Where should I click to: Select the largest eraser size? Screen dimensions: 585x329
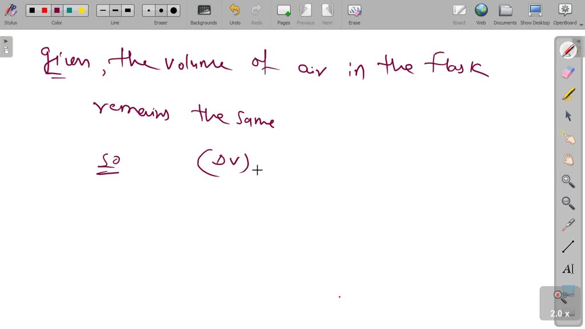pos(174,10)
